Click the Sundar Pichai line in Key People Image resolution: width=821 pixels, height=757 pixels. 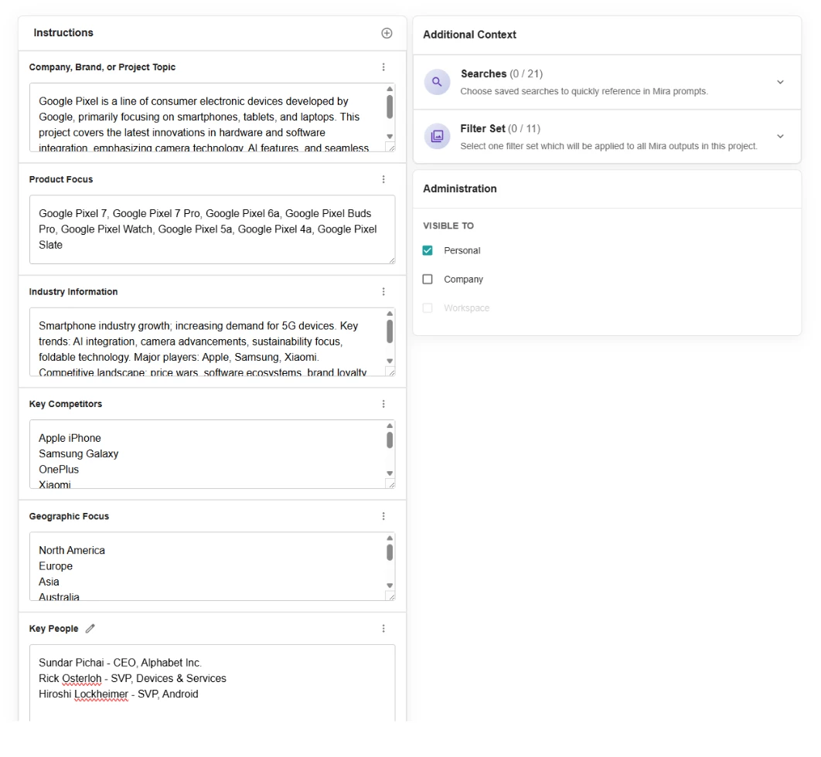tap(120, 663)
